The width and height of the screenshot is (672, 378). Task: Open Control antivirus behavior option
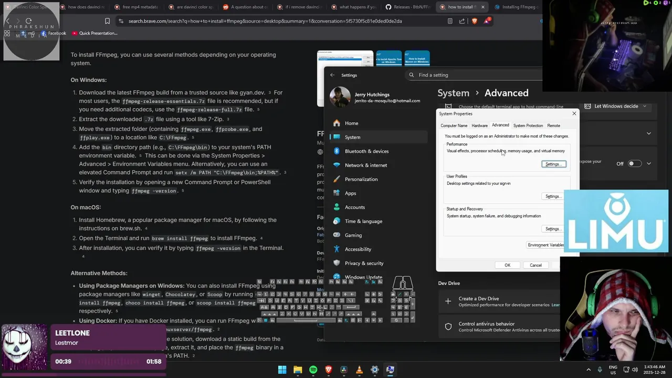pos(499,327)
